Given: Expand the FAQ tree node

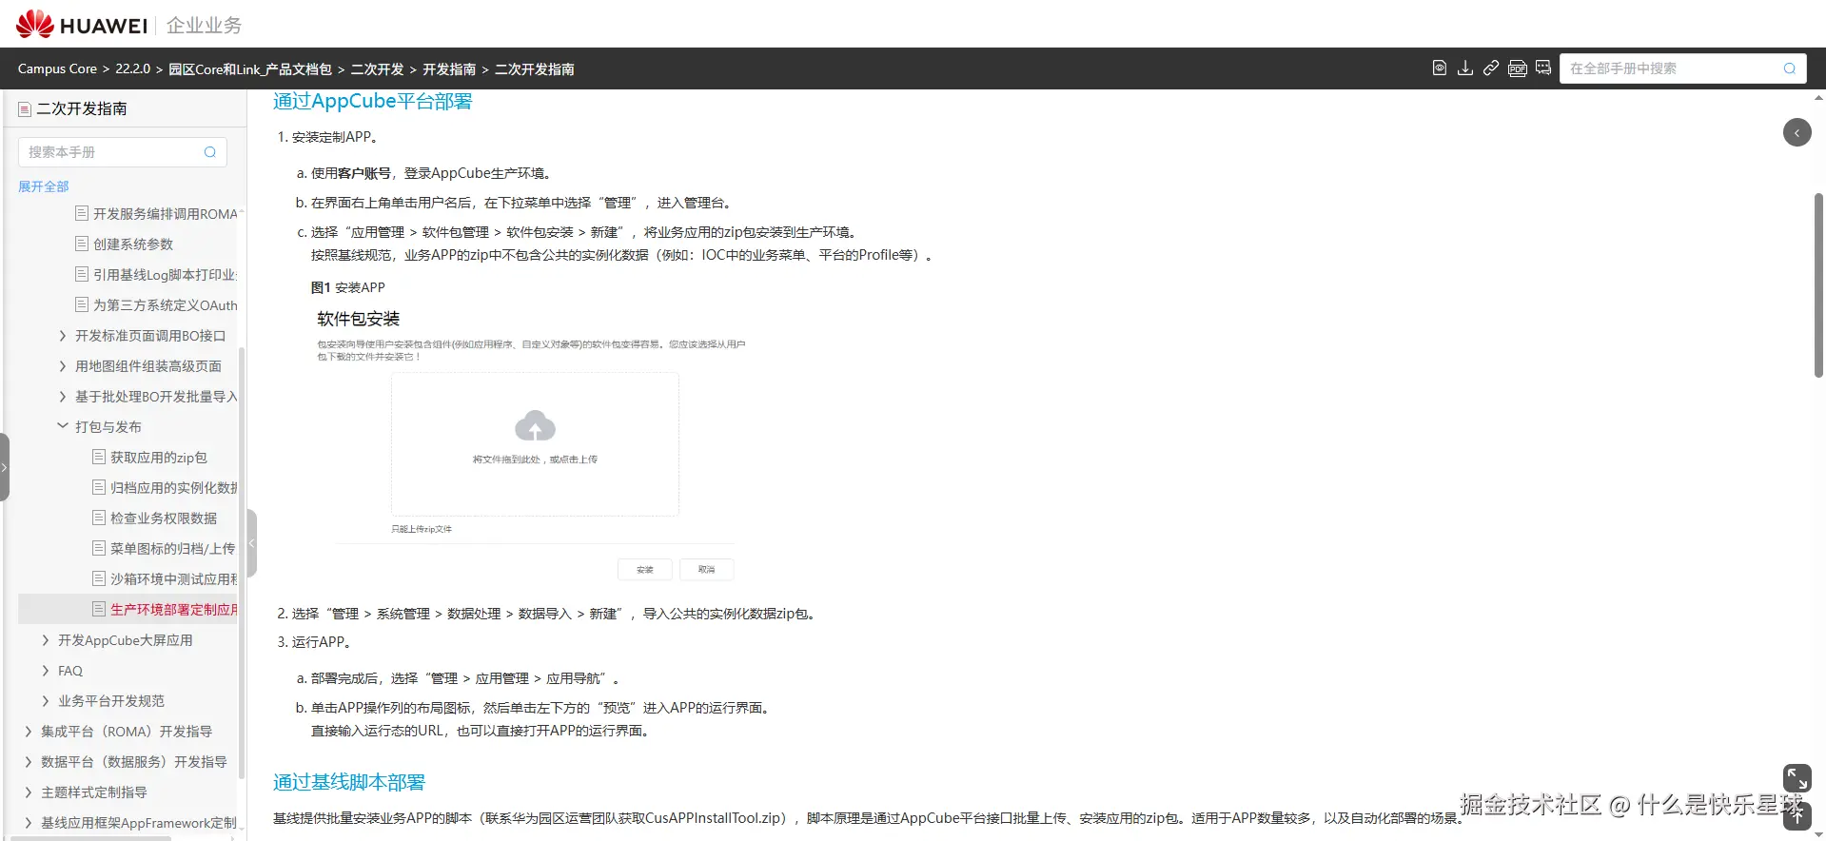Looking at the screenshot, I should [x=46, y=671].
